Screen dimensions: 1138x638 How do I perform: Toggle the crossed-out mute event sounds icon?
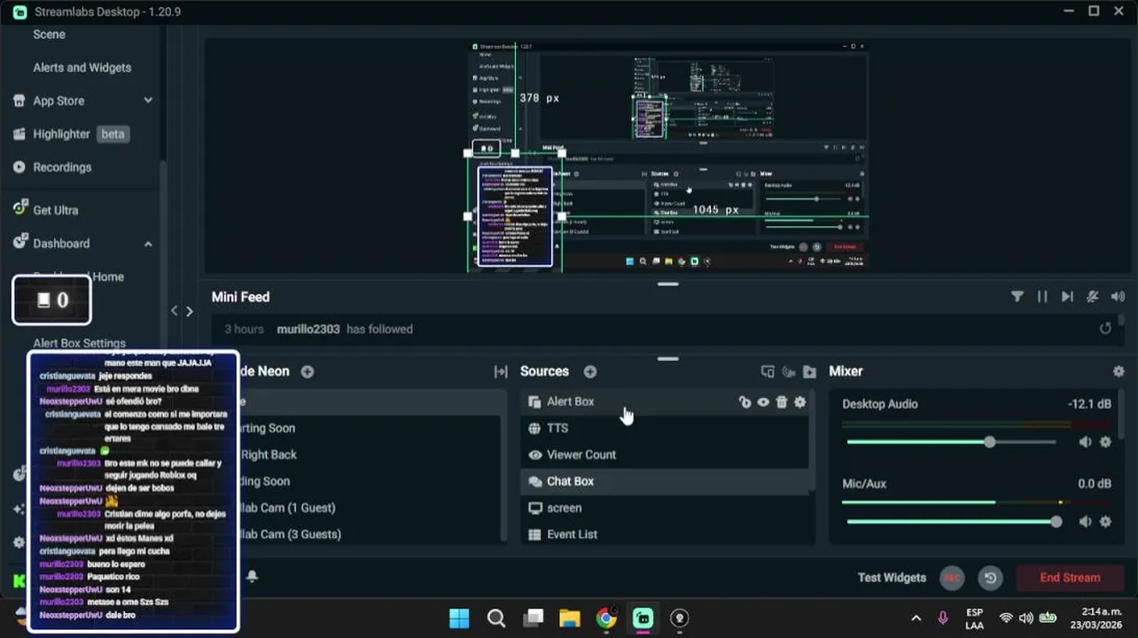(x=1093, y=297)
